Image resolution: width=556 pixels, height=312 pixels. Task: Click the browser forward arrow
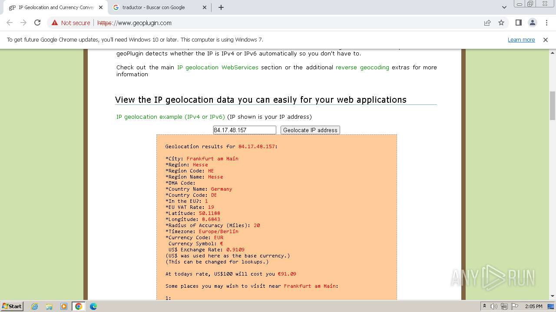click(x=23, y=23)
